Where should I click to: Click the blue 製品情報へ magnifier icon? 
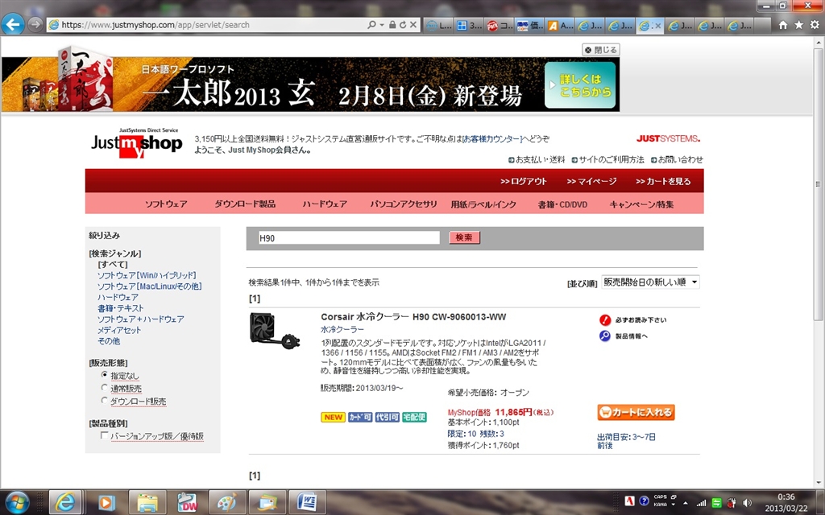pyautogui.click(x=605, y=336)
